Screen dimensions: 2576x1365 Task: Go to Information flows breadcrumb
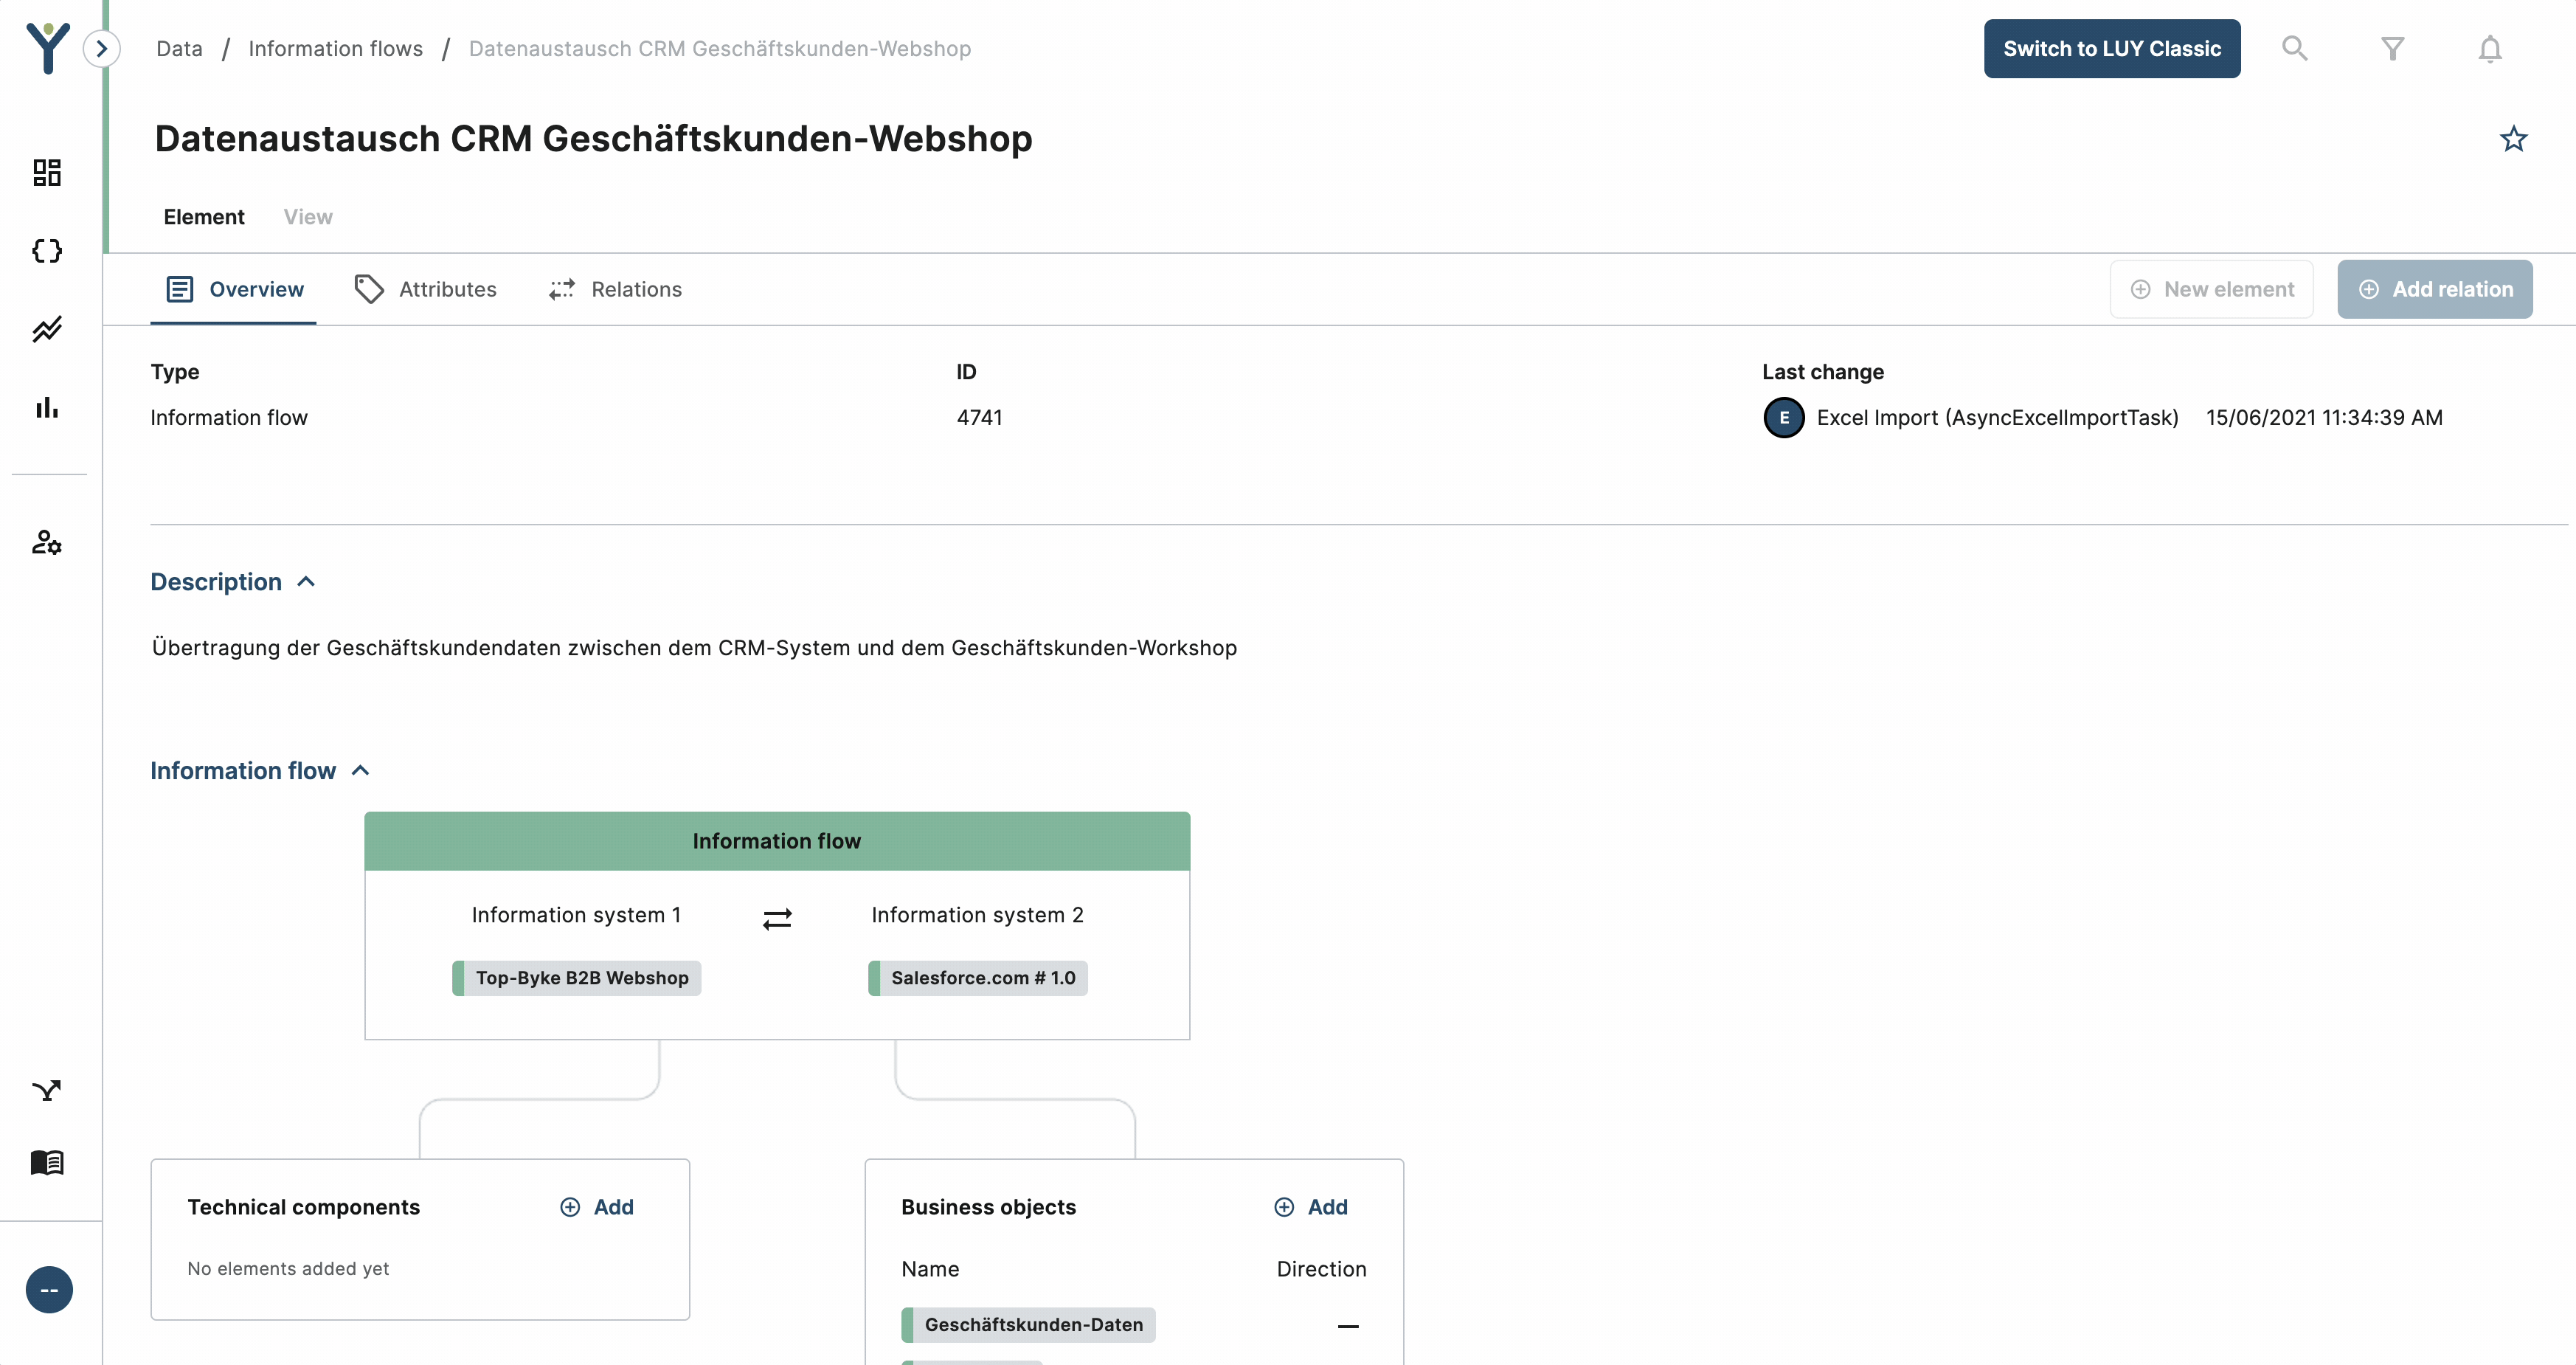[335, 48]
